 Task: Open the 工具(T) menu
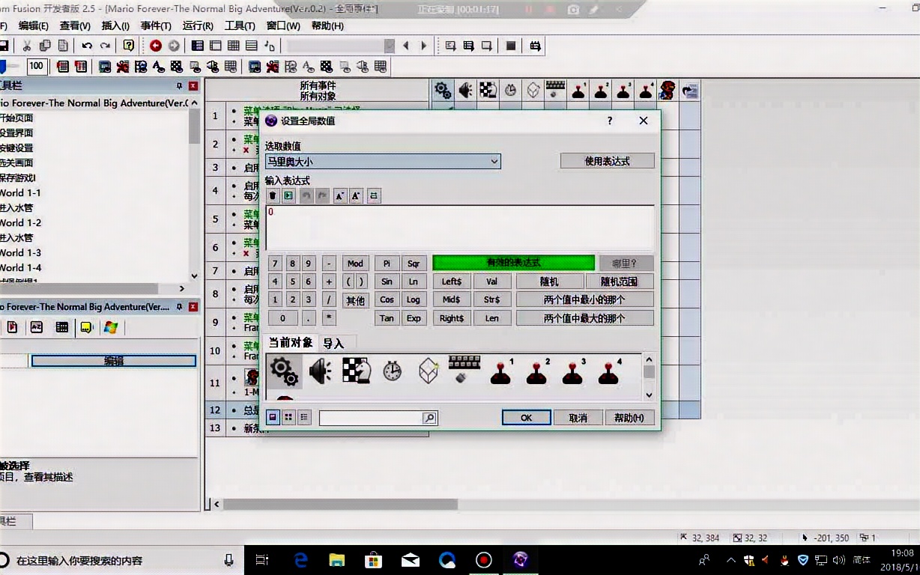pyautogui.click(x=240, y=25)
